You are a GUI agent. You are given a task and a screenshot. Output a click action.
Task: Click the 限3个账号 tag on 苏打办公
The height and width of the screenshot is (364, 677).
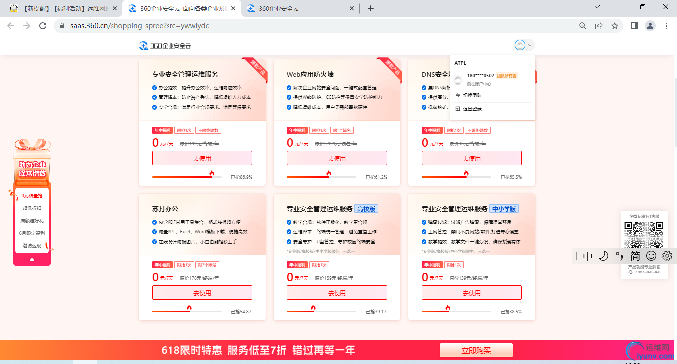[207, 265]
